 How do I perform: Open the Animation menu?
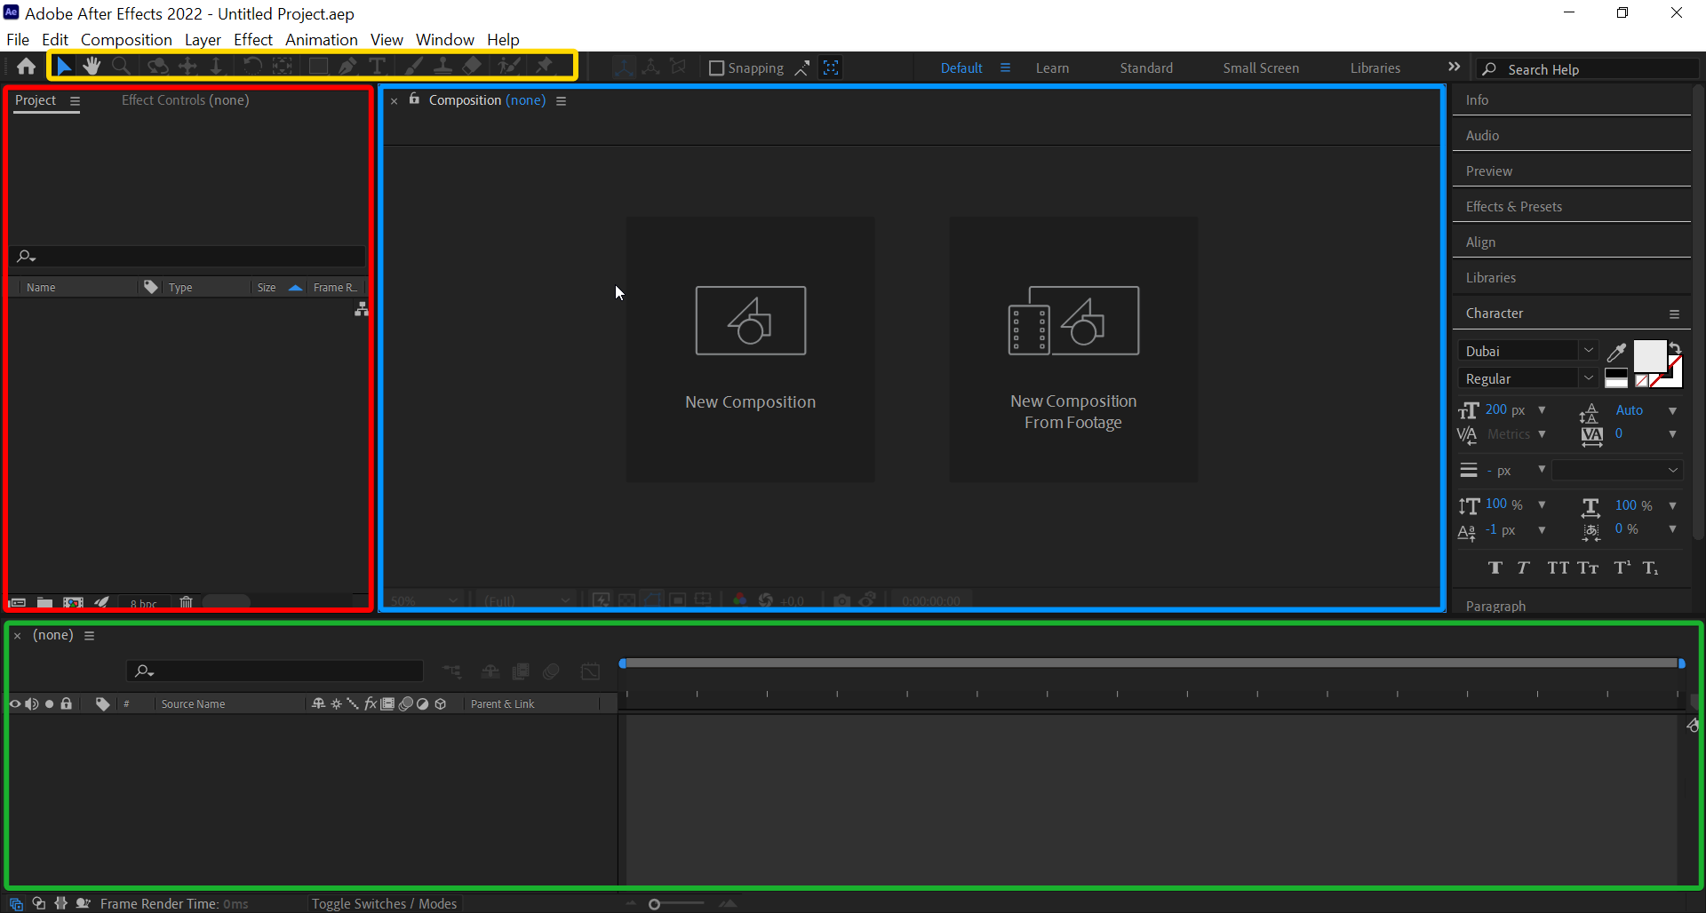pyautogui.click(x=321, y=40)
